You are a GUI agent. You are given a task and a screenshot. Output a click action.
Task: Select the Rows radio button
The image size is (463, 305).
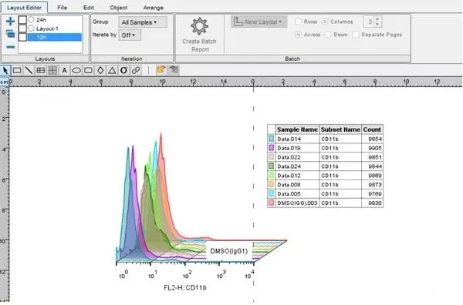coord(298,22)
